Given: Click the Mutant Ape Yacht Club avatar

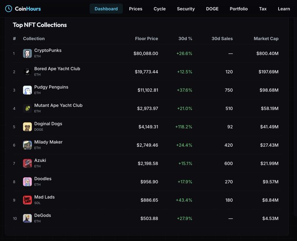Looking at the screenshot, I should point(27,108).
